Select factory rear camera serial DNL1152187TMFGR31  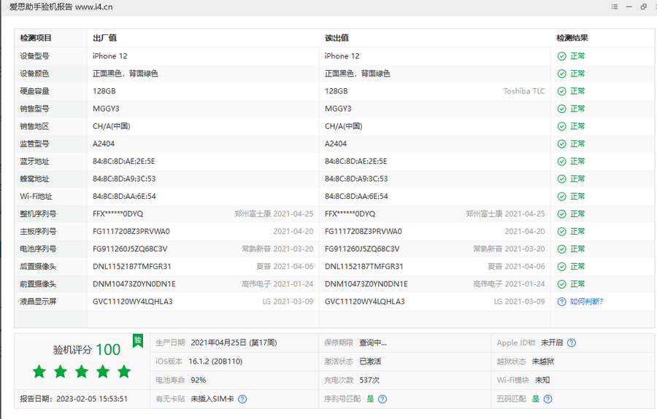[132, 267]
